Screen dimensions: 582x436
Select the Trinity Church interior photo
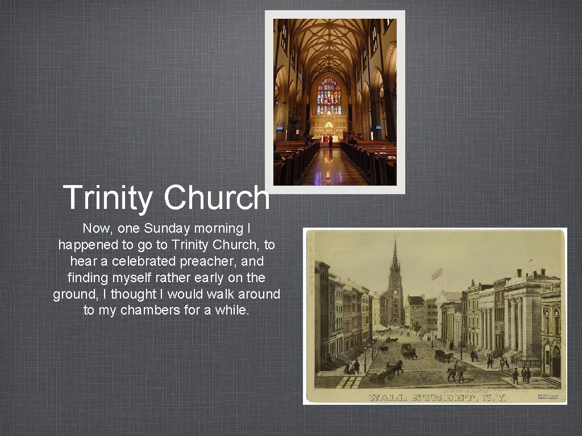[x=335, y=102]
